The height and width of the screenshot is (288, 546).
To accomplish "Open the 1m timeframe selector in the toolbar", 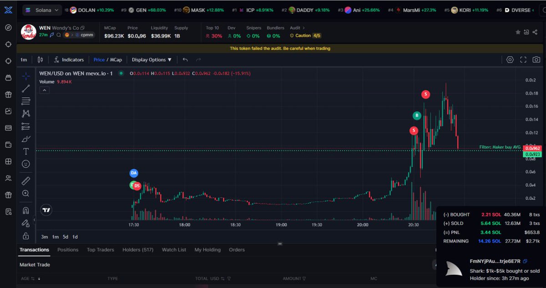I will click(x=24, y=60).
